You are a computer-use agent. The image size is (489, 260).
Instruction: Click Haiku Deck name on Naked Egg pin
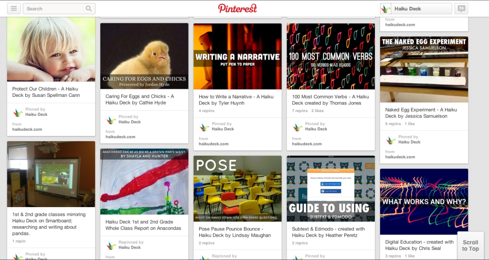pyautogui.click(x=409, y=142)
